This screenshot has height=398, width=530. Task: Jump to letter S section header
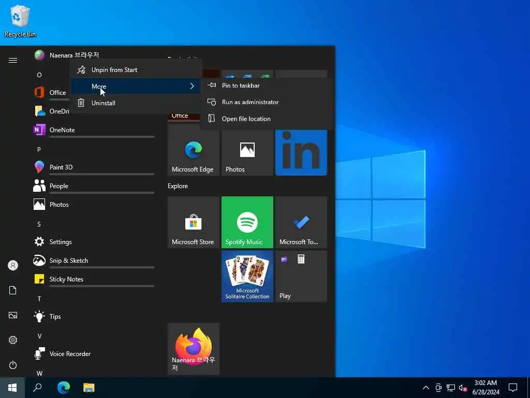(x=39, y=224)
